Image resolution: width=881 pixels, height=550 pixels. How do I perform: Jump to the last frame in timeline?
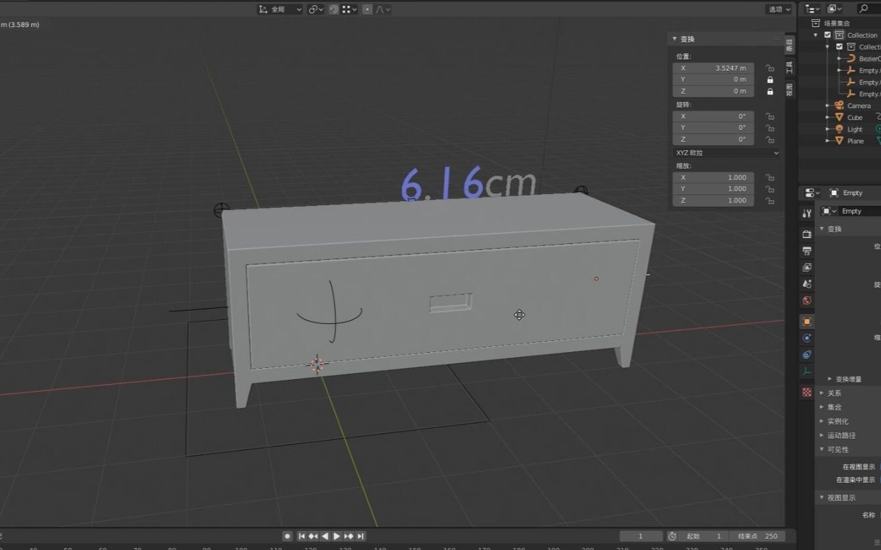pos(360,536)
